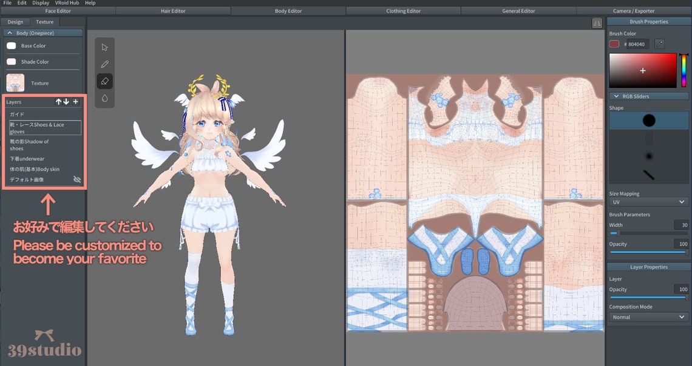Toggle the mirror symmetry icon above the texture view
The image size is (692, 366).
597,24
